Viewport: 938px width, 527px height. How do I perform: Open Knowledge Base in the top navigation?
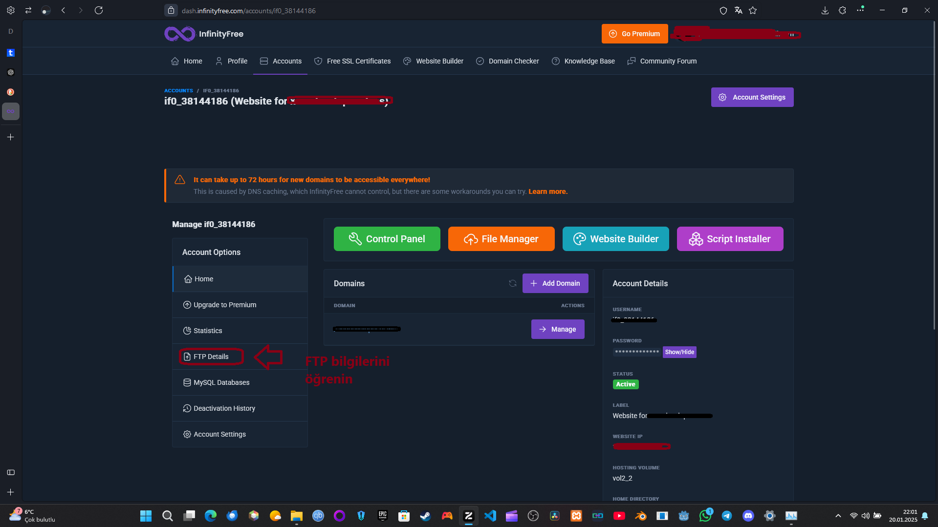[x=584, y=61]
